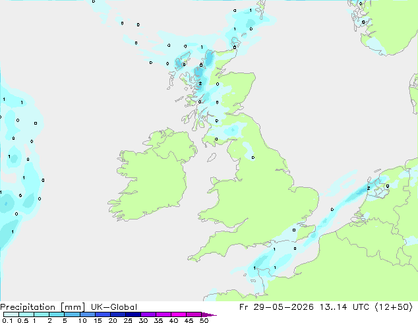Click the '2' value over western Scotland
418x323 pixels.
(x=200, y=84)
